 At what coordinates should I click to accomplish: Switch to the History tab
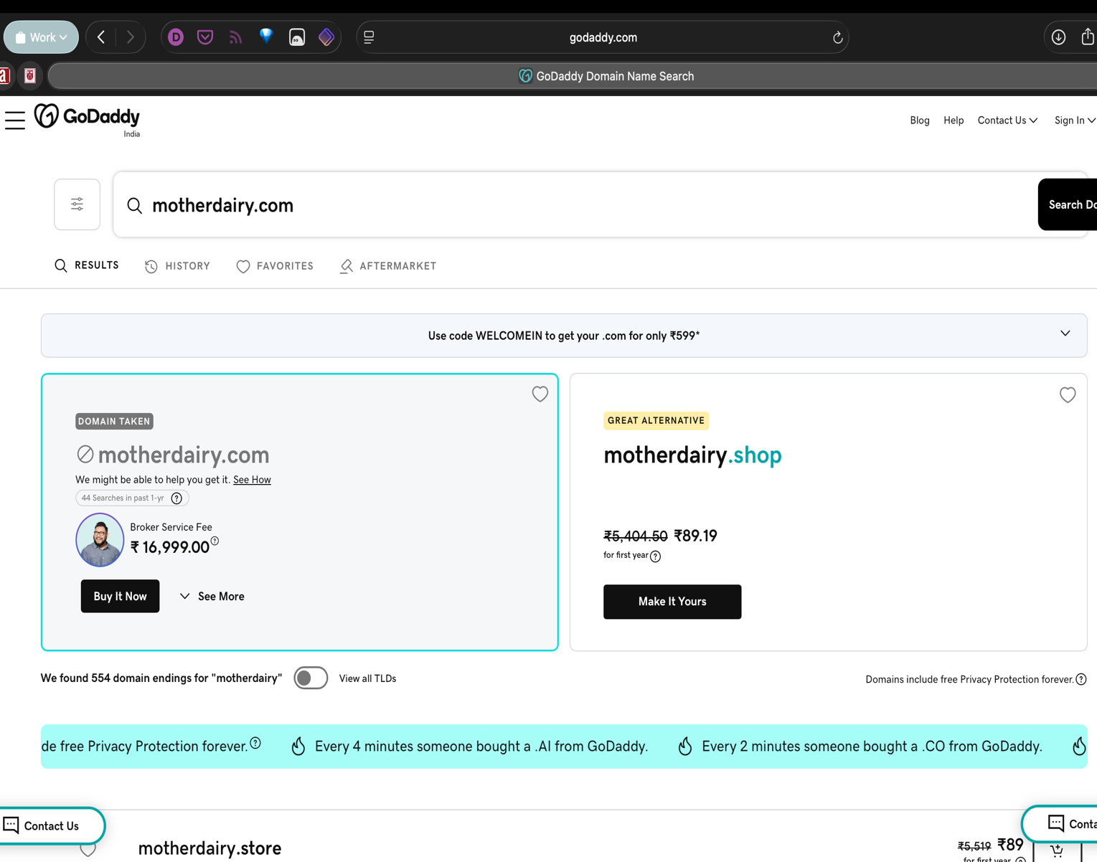click(177, 266)
